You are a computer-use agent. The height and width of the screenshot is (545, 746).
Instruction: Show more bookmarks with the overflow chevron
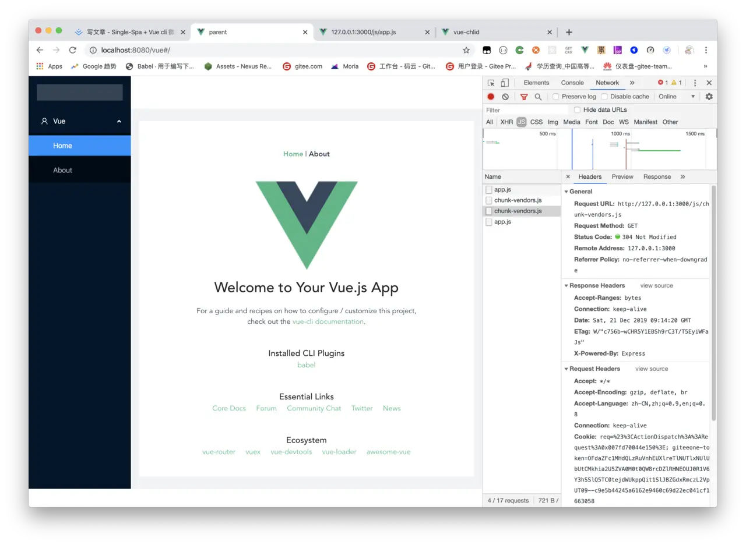[x=705, y=66]
